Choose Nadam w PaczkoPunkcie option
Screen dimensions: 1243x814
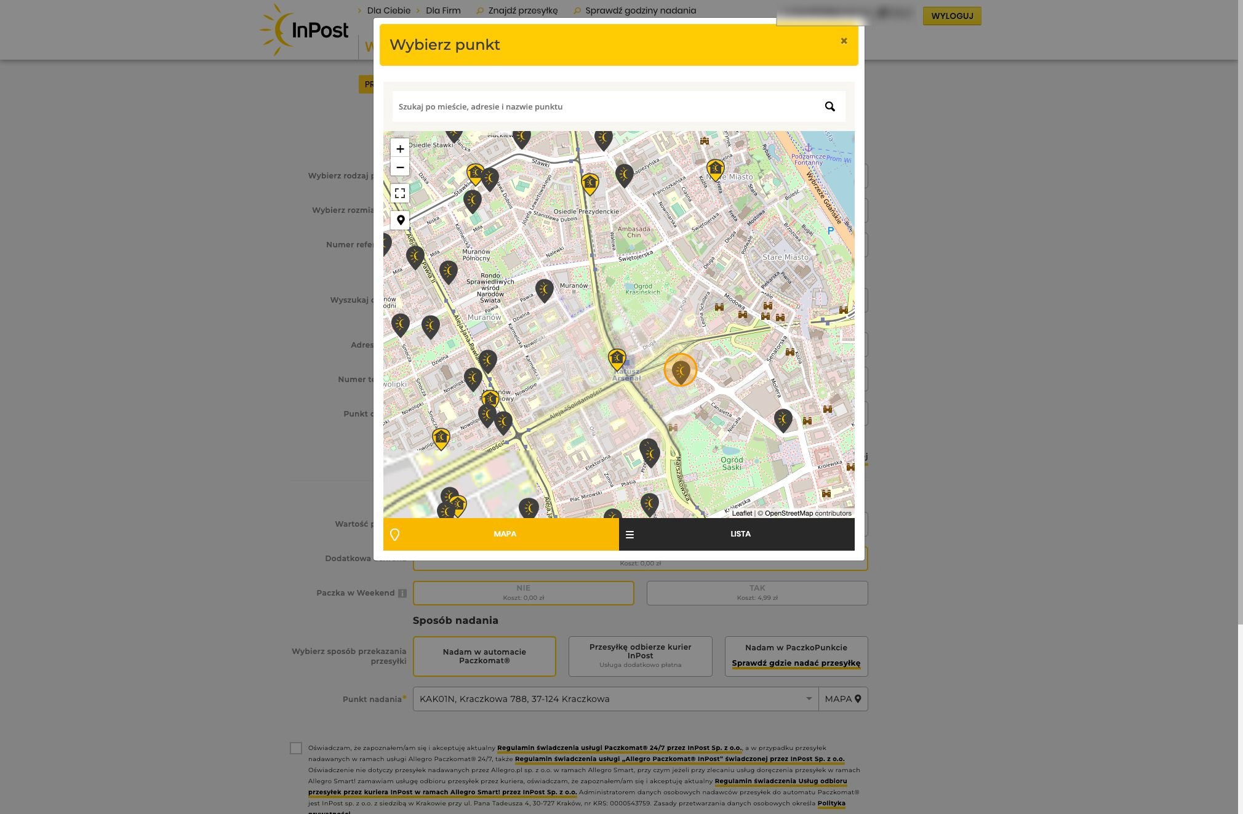[796, 647]
